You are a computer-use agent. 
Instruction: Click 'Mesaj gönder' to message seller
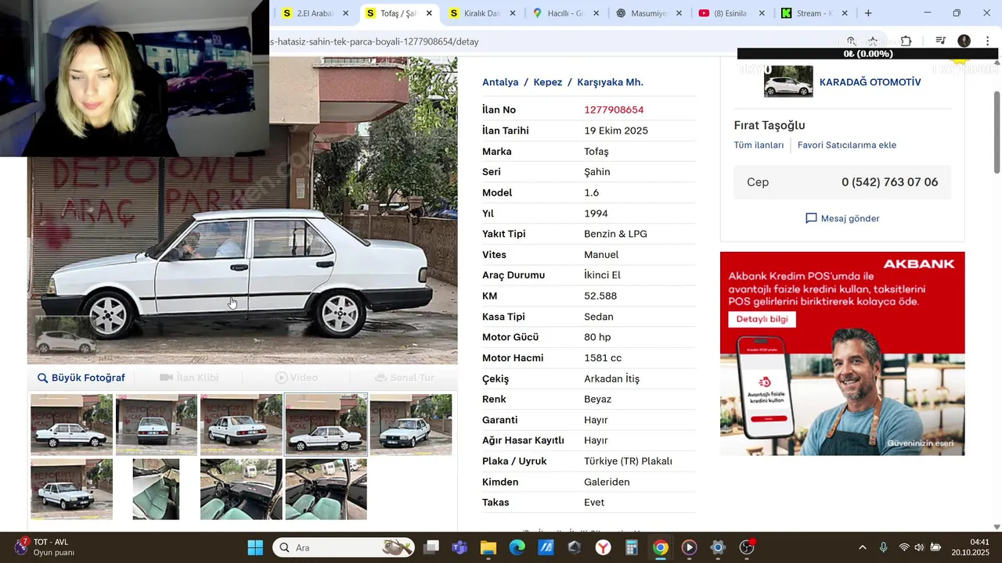tap(842, 218)
